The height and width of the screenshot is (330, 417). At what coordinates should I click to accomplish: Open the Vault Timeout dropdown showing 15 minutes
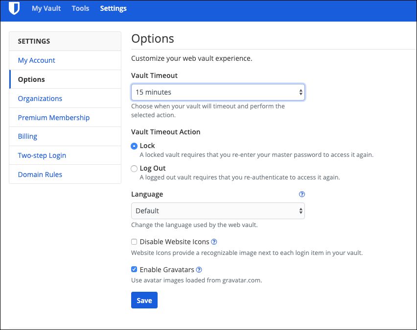(218, 92)
